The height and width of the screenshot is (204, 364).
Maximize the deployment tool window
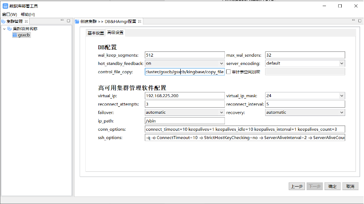pyautogui.click(x=340, y=6)
